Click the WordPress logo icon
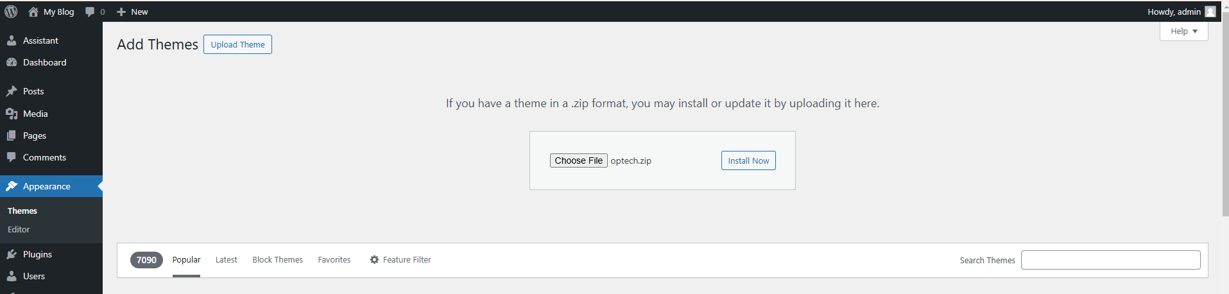1229x294 pixels. [x=11, y=12]
